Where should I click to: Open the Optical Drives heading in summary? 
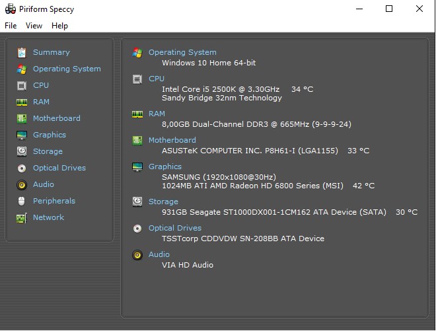coord(175,228)
